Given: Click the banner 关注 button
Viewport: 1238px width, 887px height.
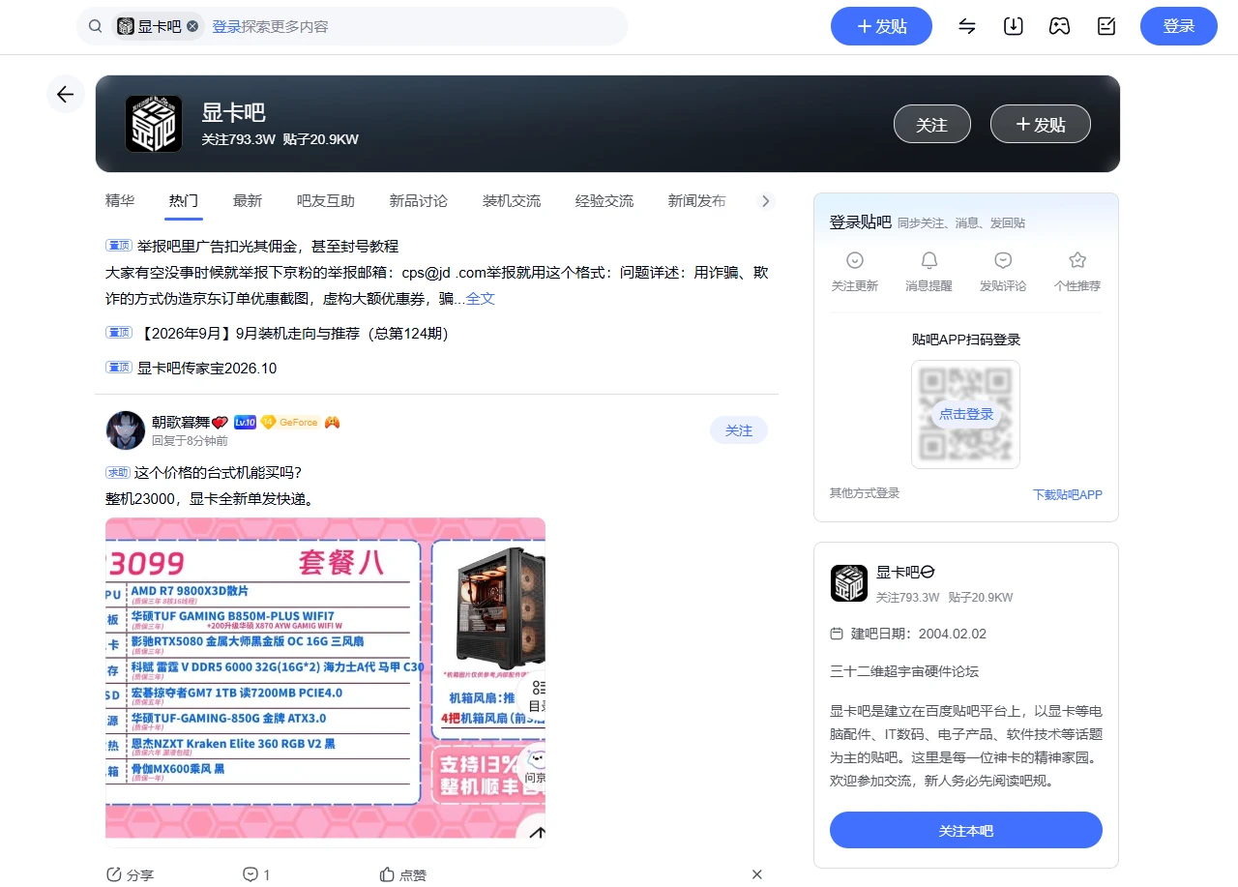Looking at the screenshot, I should pos(931,124).
